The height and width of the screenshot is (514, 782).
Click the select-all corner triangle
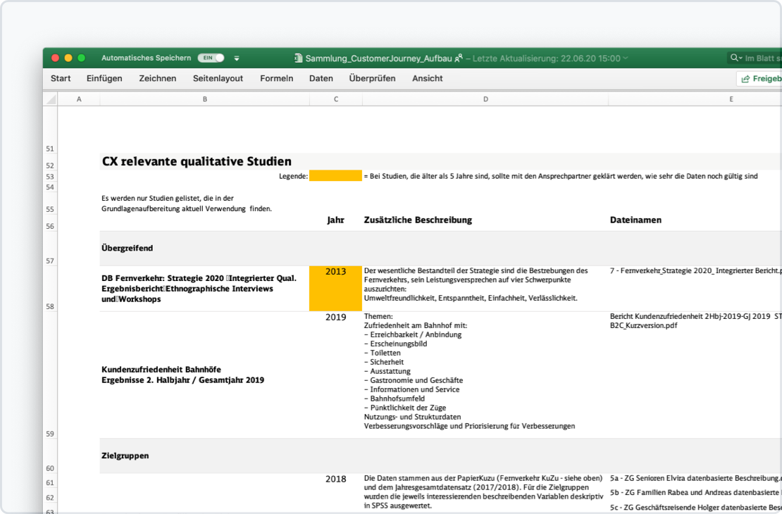click(x=50, y=99)
